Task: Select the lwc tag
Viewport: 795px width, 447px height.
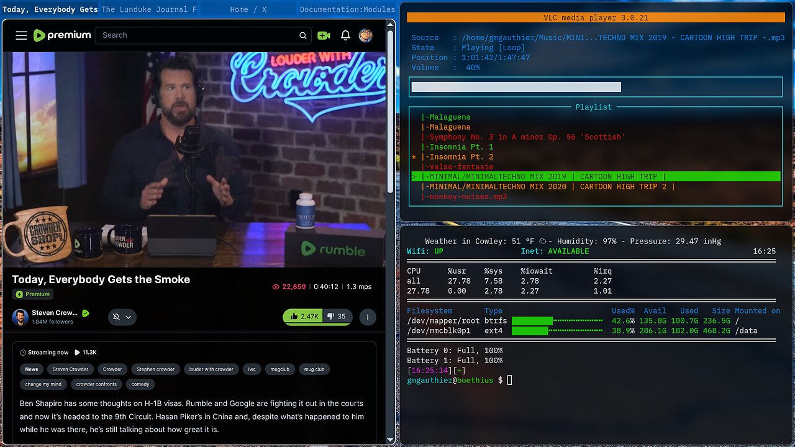Action: [x=252, y=369]
